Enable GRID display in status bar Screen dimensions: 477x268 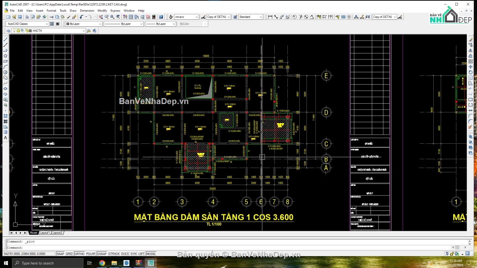[x=69, y=254]
